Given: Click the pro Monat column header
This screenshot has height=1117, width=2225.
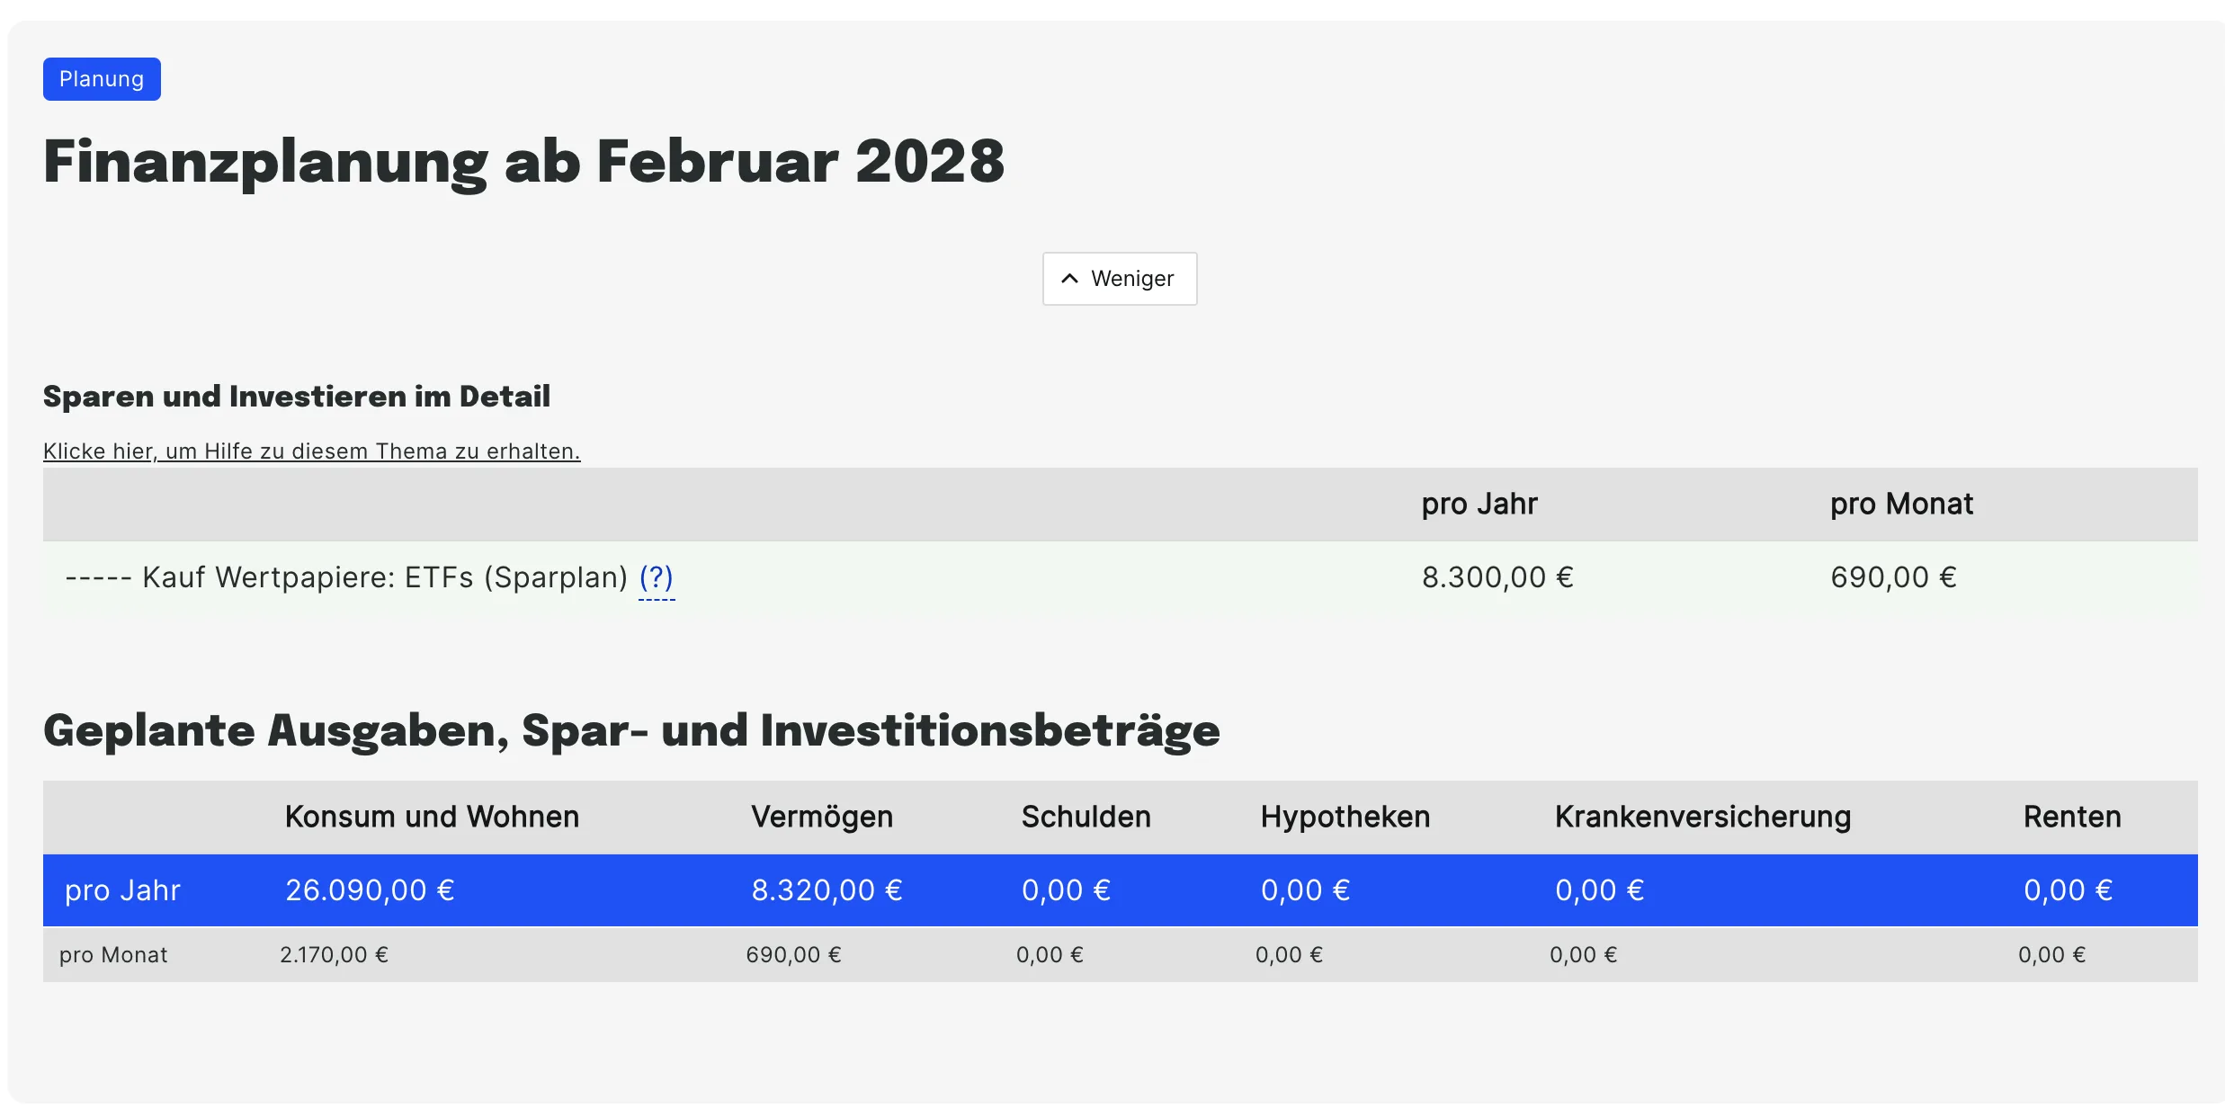Looking at the screenshot, I should (x=1901, y=504).
